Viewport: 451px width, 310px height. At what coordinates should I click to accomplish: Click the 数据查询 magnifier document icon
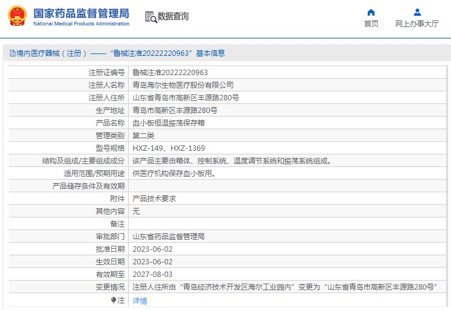[x=150, y=17]
